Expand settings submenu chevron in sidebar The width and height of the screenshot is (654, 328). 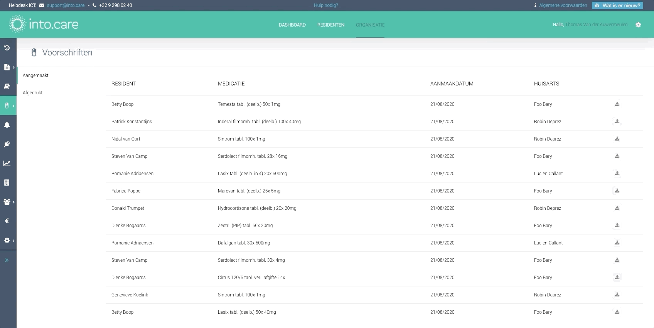13,241
